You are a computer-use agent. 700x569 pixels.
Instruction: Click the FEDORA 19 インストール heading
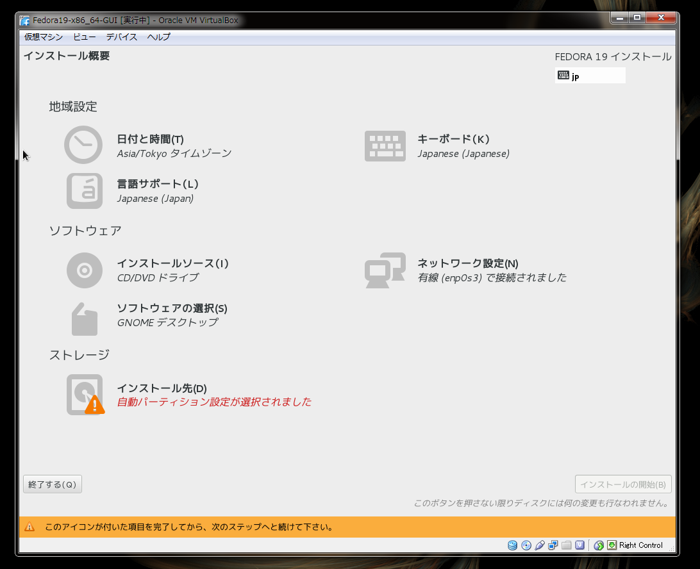tap(613, 56)
